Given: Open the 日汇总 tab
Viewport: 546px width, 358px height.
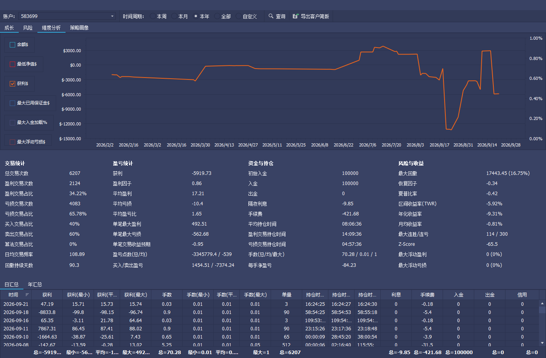Looking at the screenshot, I should 12,284.
